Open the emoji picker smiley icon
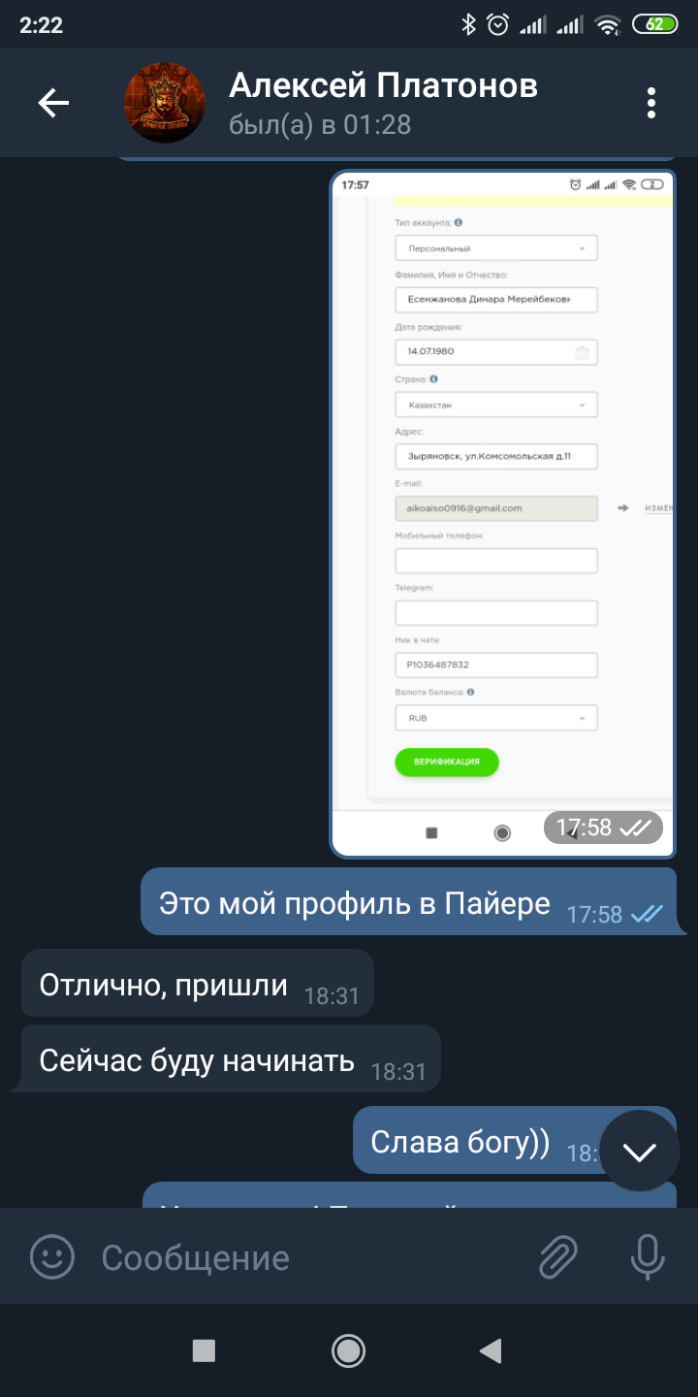 [x=52, y=1257]
